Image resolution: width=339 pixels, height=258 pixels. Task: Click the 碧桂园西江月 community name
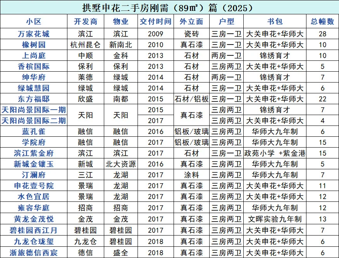point(34,230)
